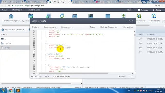165x93 pixels.
Task: Click the left panel horizontal scrollbar
Action: coord(37,83)
